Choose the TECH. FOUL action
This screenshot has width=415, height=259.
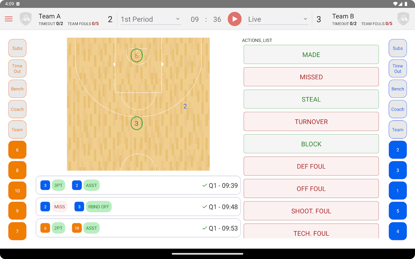(x=311, y=231)
